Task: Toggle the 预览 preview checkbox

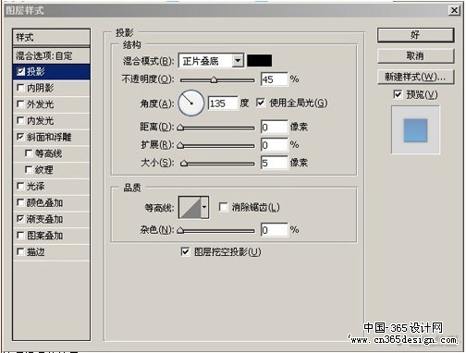Action: [398, 94]
